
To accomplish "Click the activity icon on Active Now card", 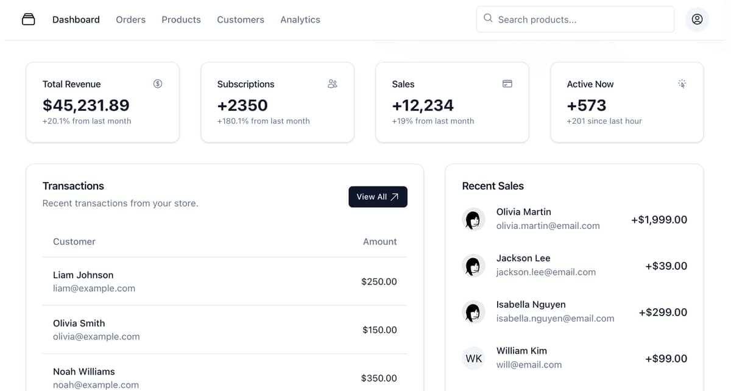I will 682,83.
